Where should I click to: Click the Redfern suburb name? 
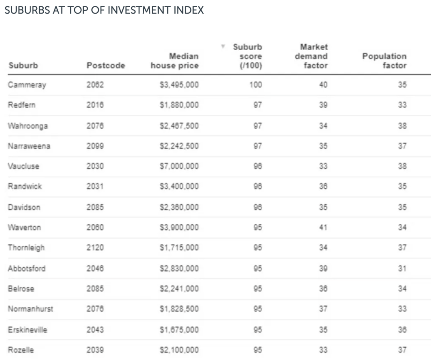22,105
